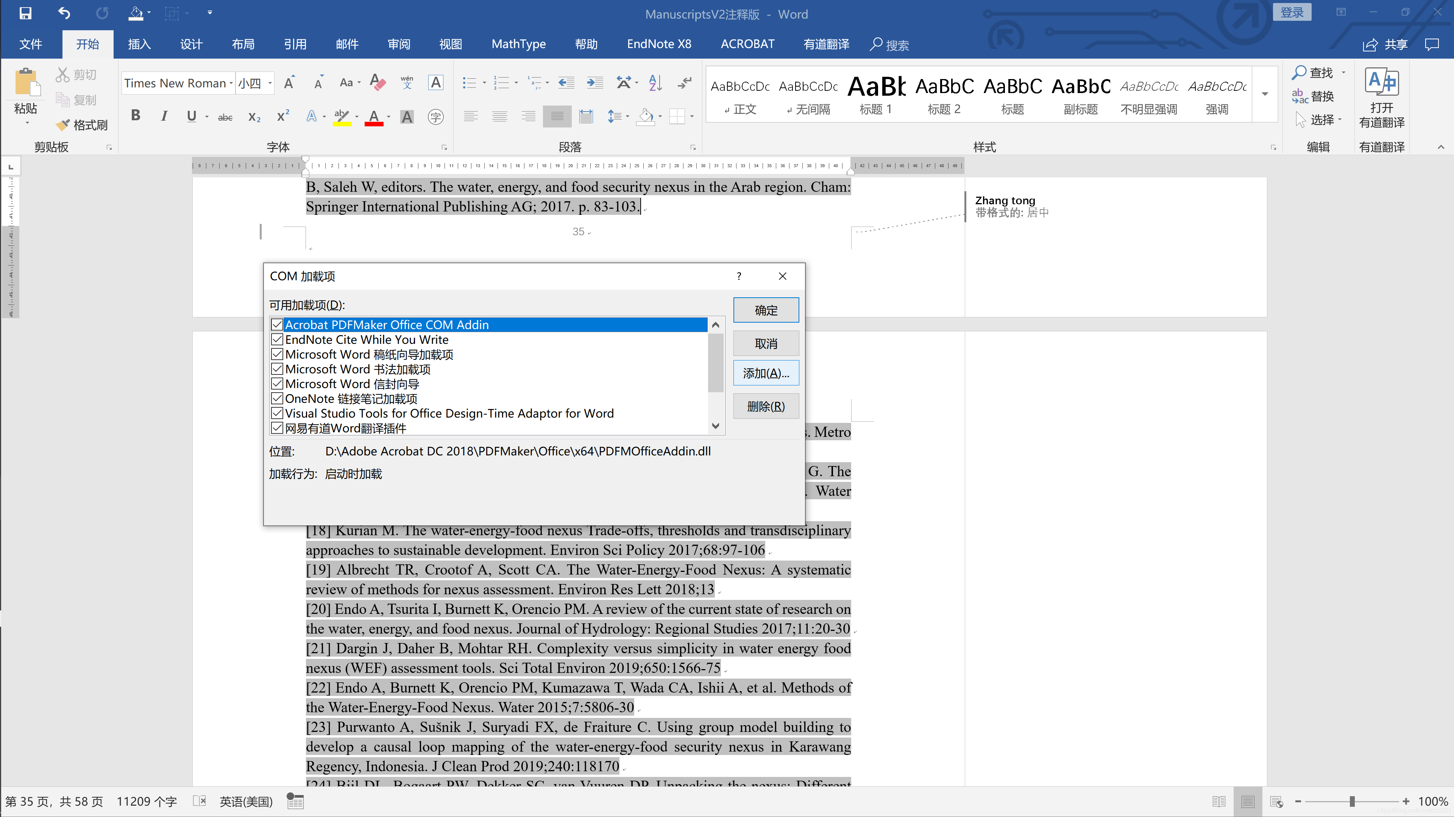Click the Format Painter brush icon
This screenshot has width=1454, height=817.
tap(63, 124)
